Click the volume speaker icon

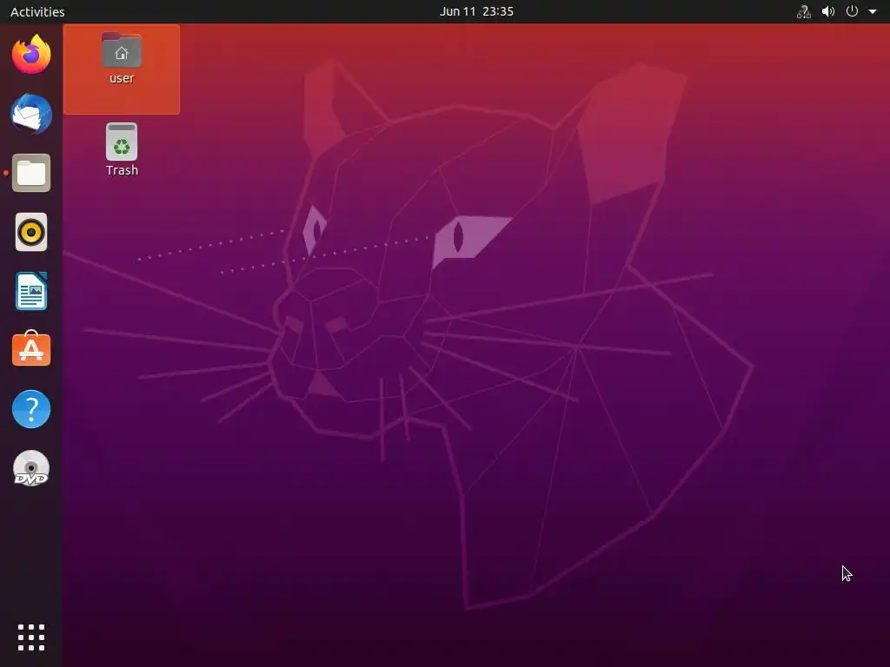pyautogui.click(x=828, y=11)
